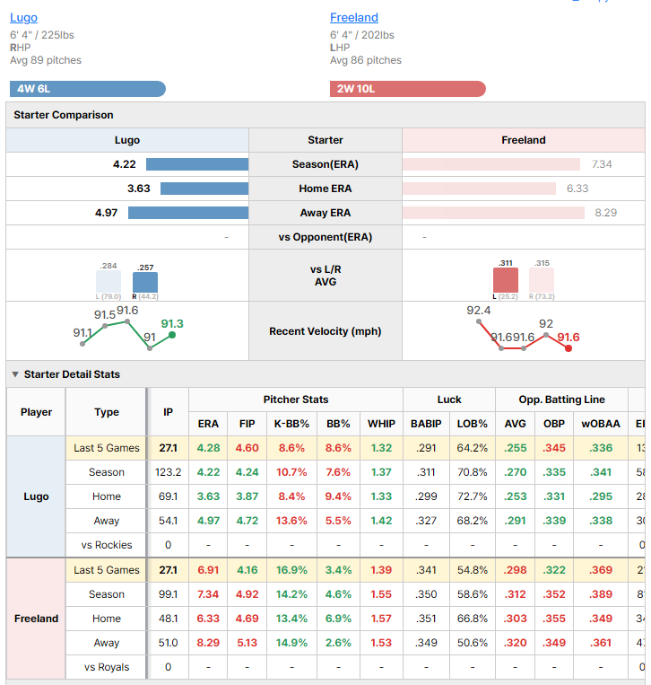The image size is (651, 685).
Task: Click the vs Opponent(ERA) comparison label
Action: coord(325,237)
